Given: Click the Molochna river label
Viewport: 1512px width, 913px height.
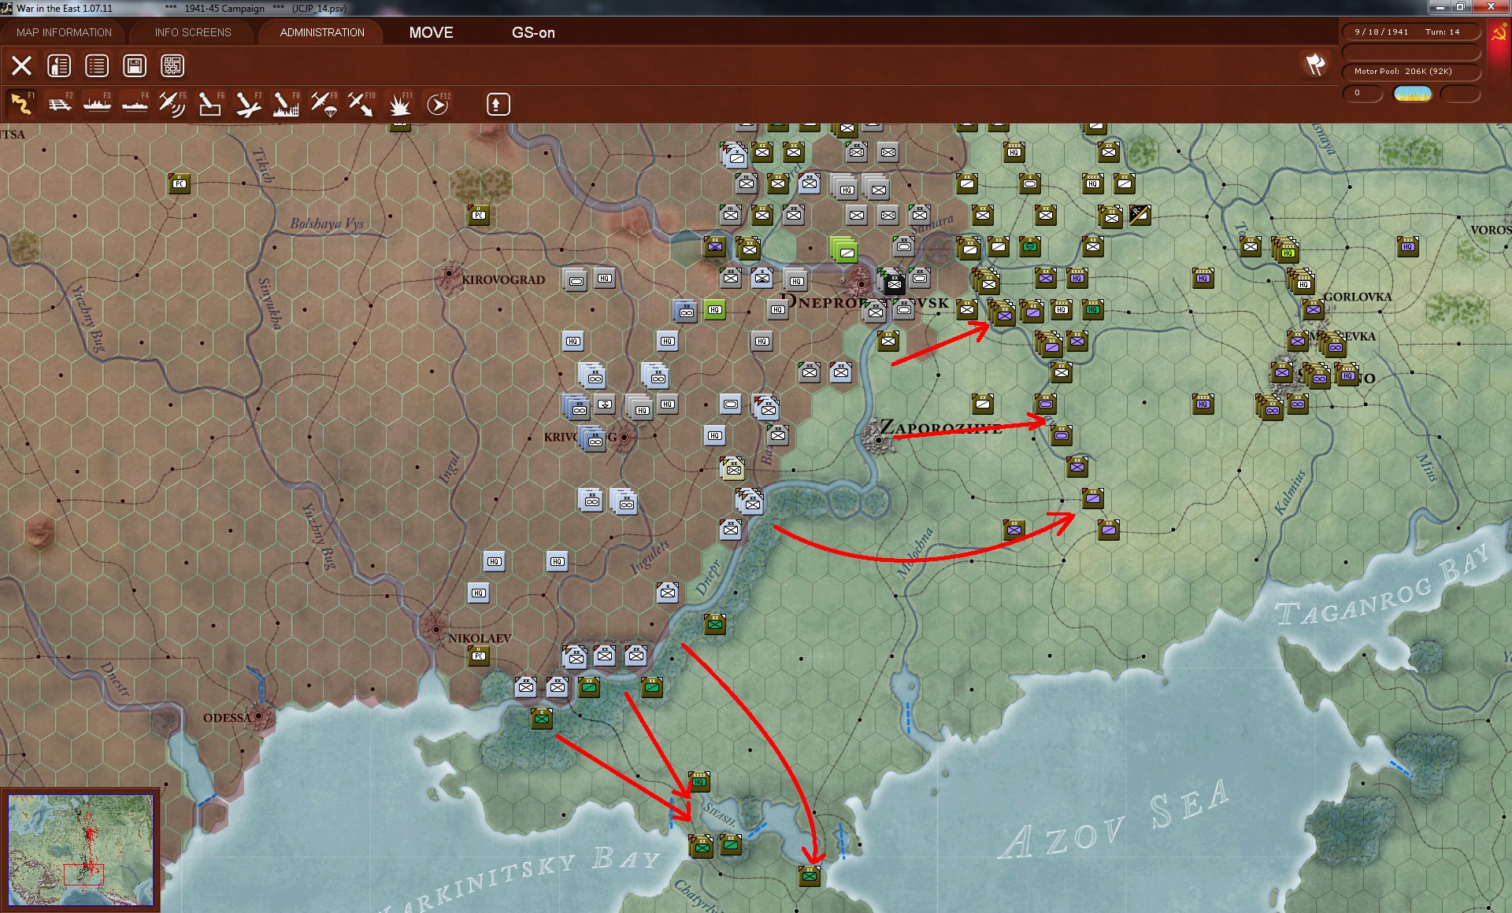Looking at the screenshot, I should [x=915, y=553].
